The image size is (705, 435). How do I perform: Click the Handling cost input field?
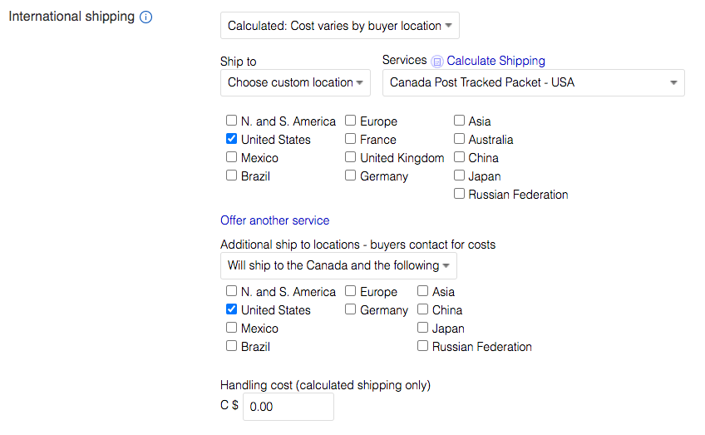click(x=288, y=407)
